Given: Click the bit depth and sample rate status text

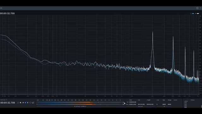Looking at the screenshot, I should coord(80,106).
